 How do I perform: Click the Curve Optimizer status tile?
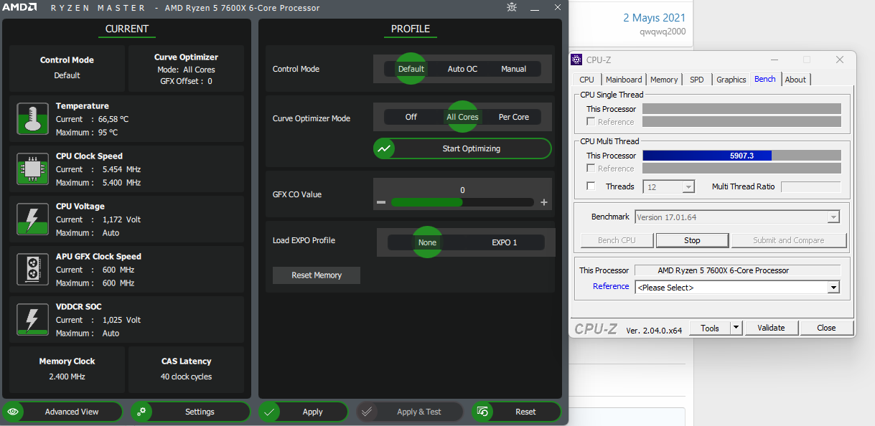click(186, 69)
